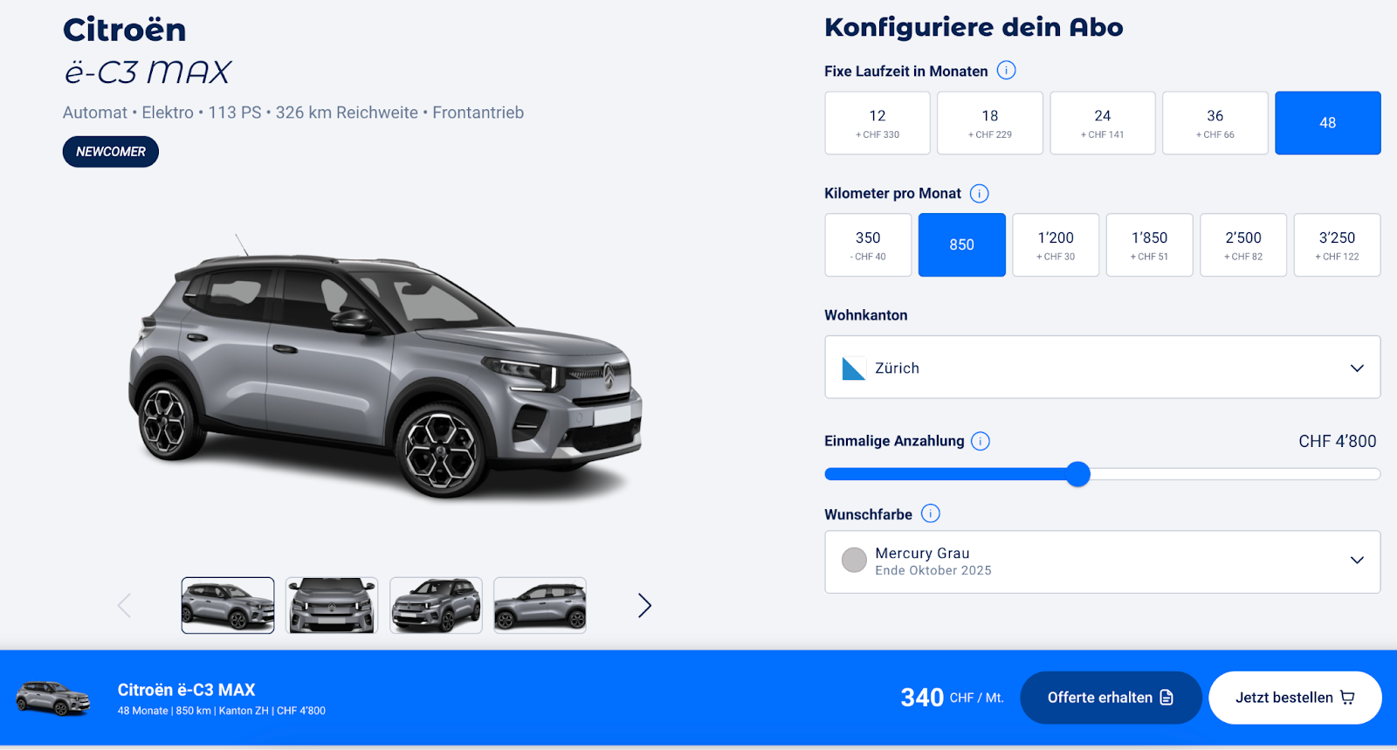Screen dimensions: 1397x750
Task: Select 12 months duration option
Action: tap(877, 123)
